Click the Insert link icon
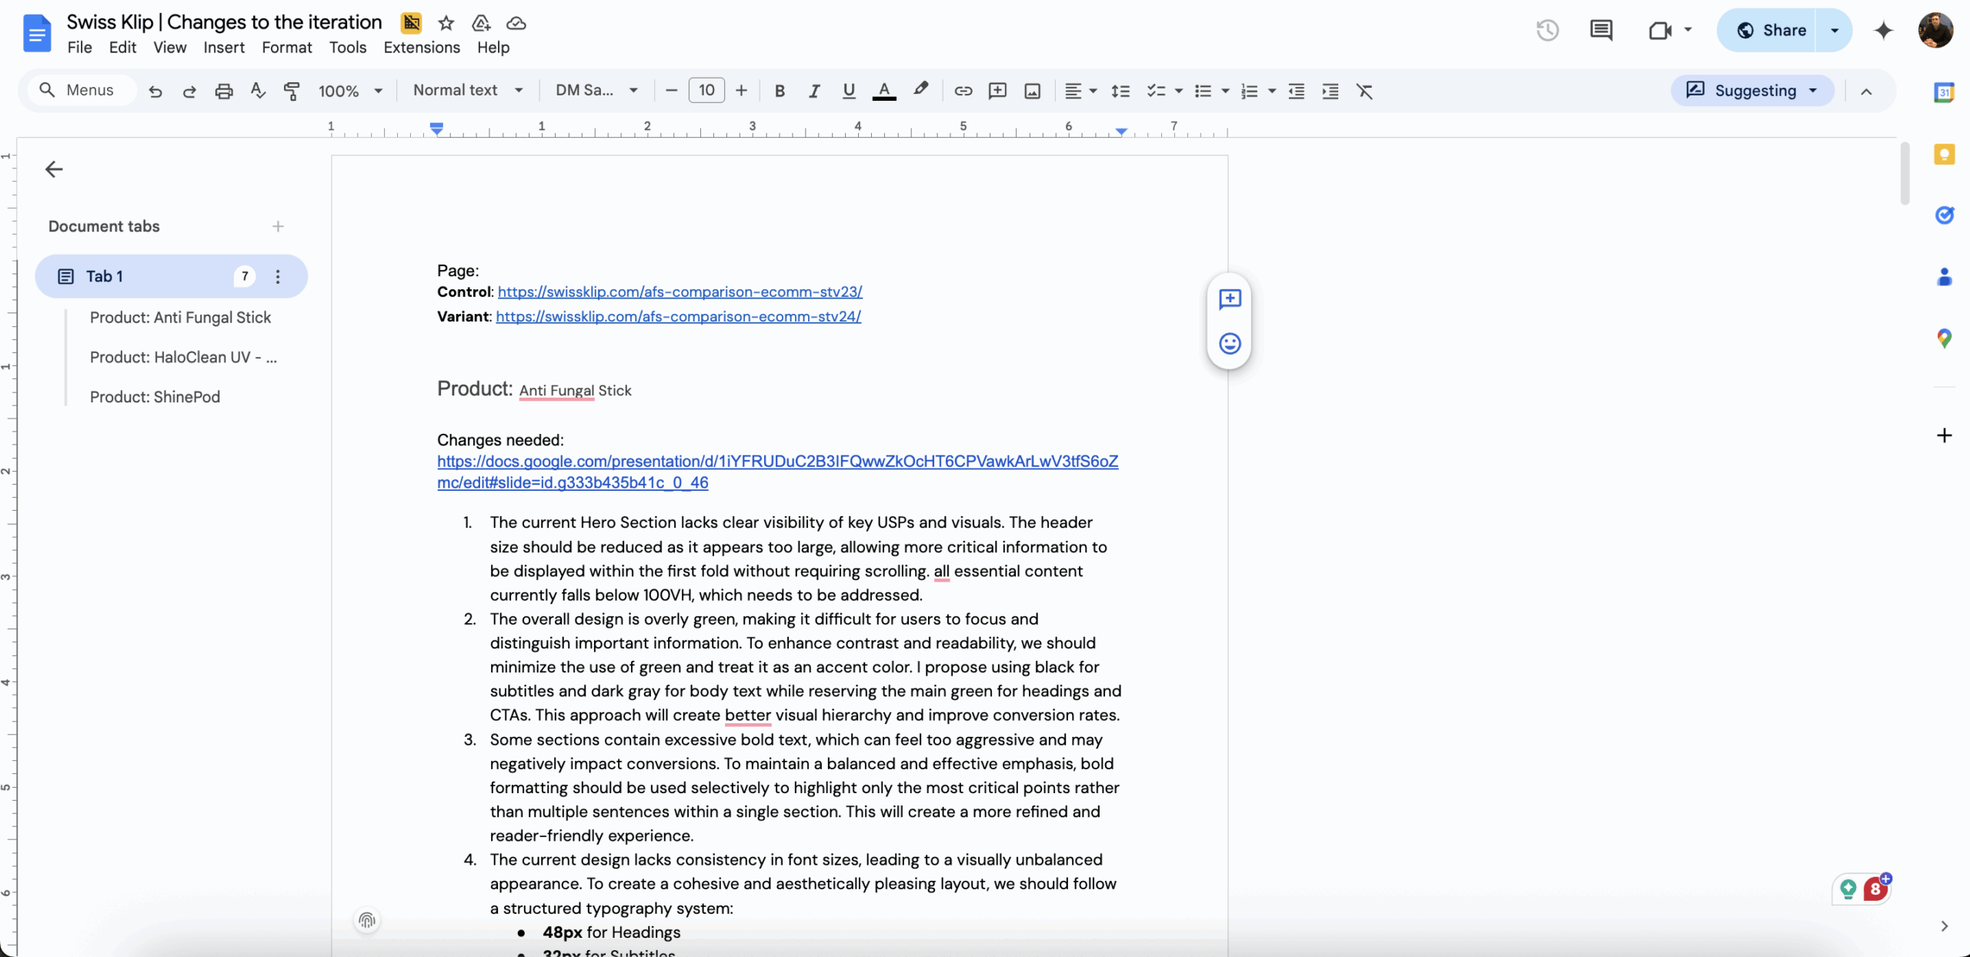The height and width of the screenshot is (957, 1970). pyautogui.click(x=963, y=91)
